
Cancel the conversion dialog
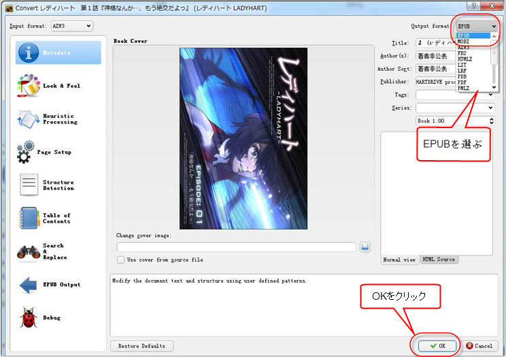(479, 345)
